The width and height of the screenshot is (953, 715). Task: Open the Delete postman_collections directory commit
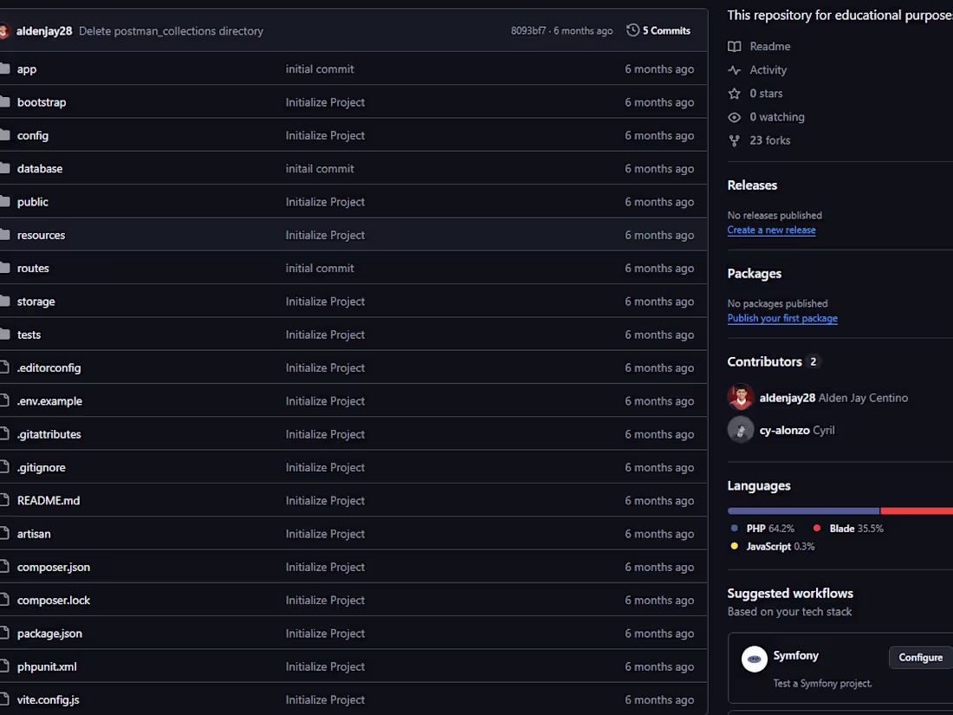(x=171, y=30)
